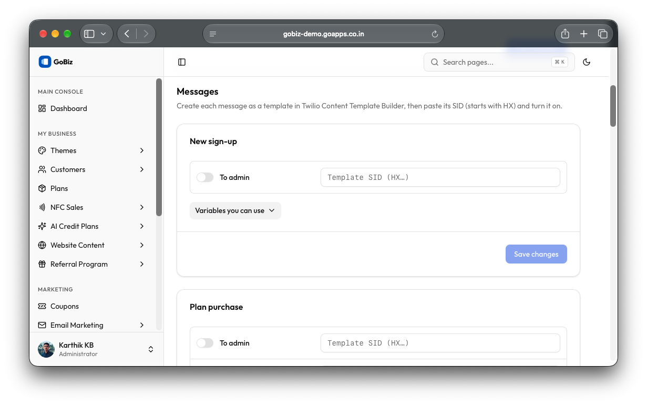Click Save changes in New sign-up card
Screen dimensions: 647x405
pyautogui.click(x=536, y=254)
